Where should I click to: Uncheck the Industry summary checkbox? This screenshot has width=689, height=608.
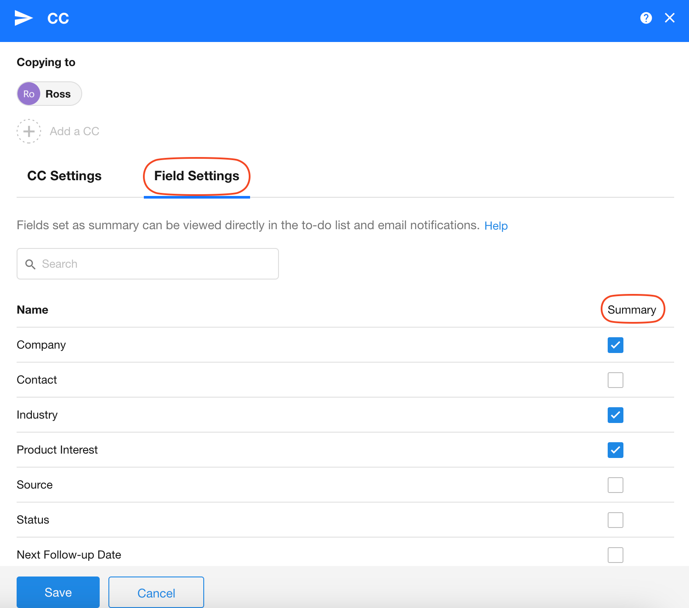point(615,415)
